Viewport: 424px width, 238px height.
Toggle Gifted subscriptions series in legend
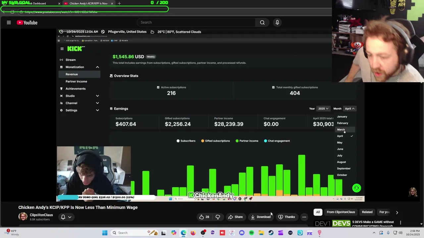[215, 141]
